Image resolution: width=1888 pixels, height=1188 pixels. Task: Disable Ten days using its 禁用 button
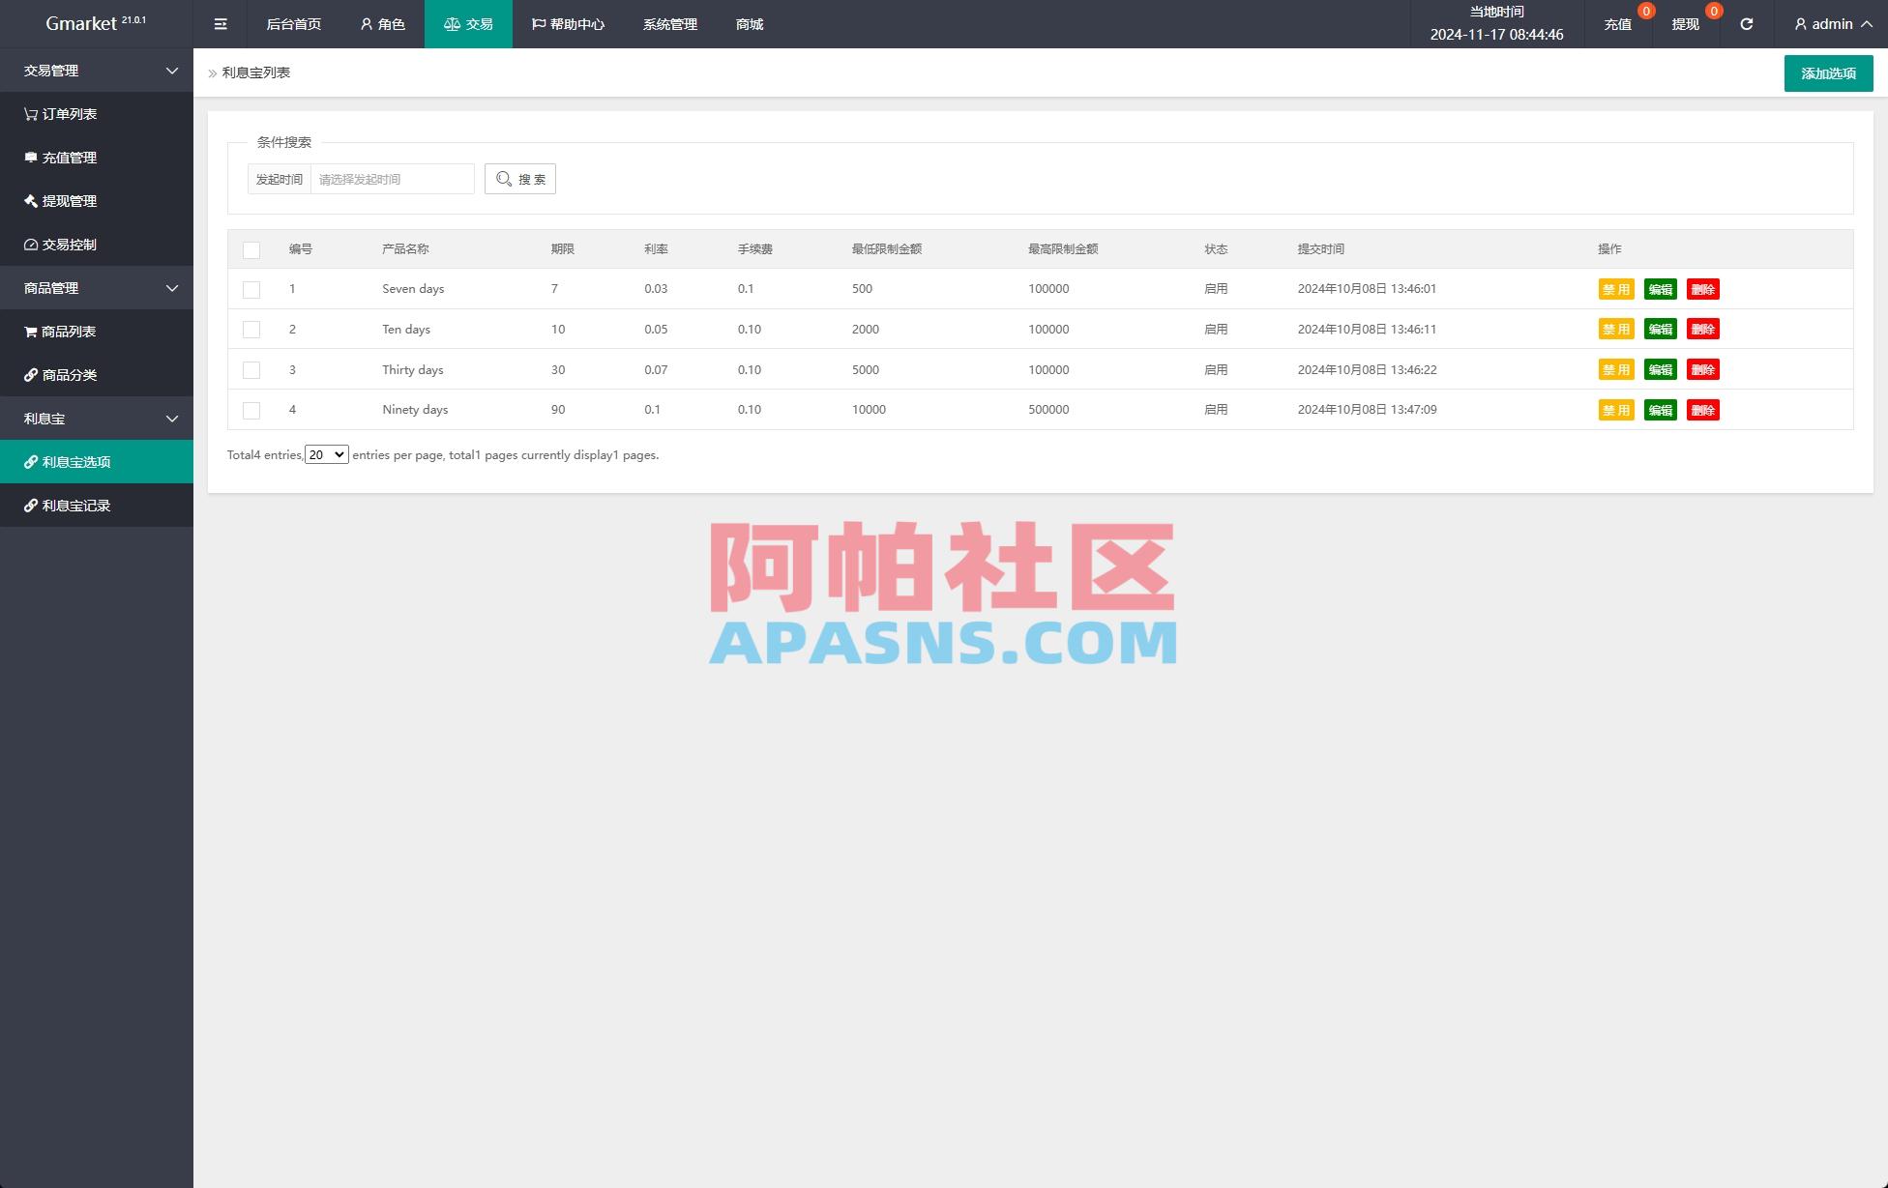pos(1615,329)
